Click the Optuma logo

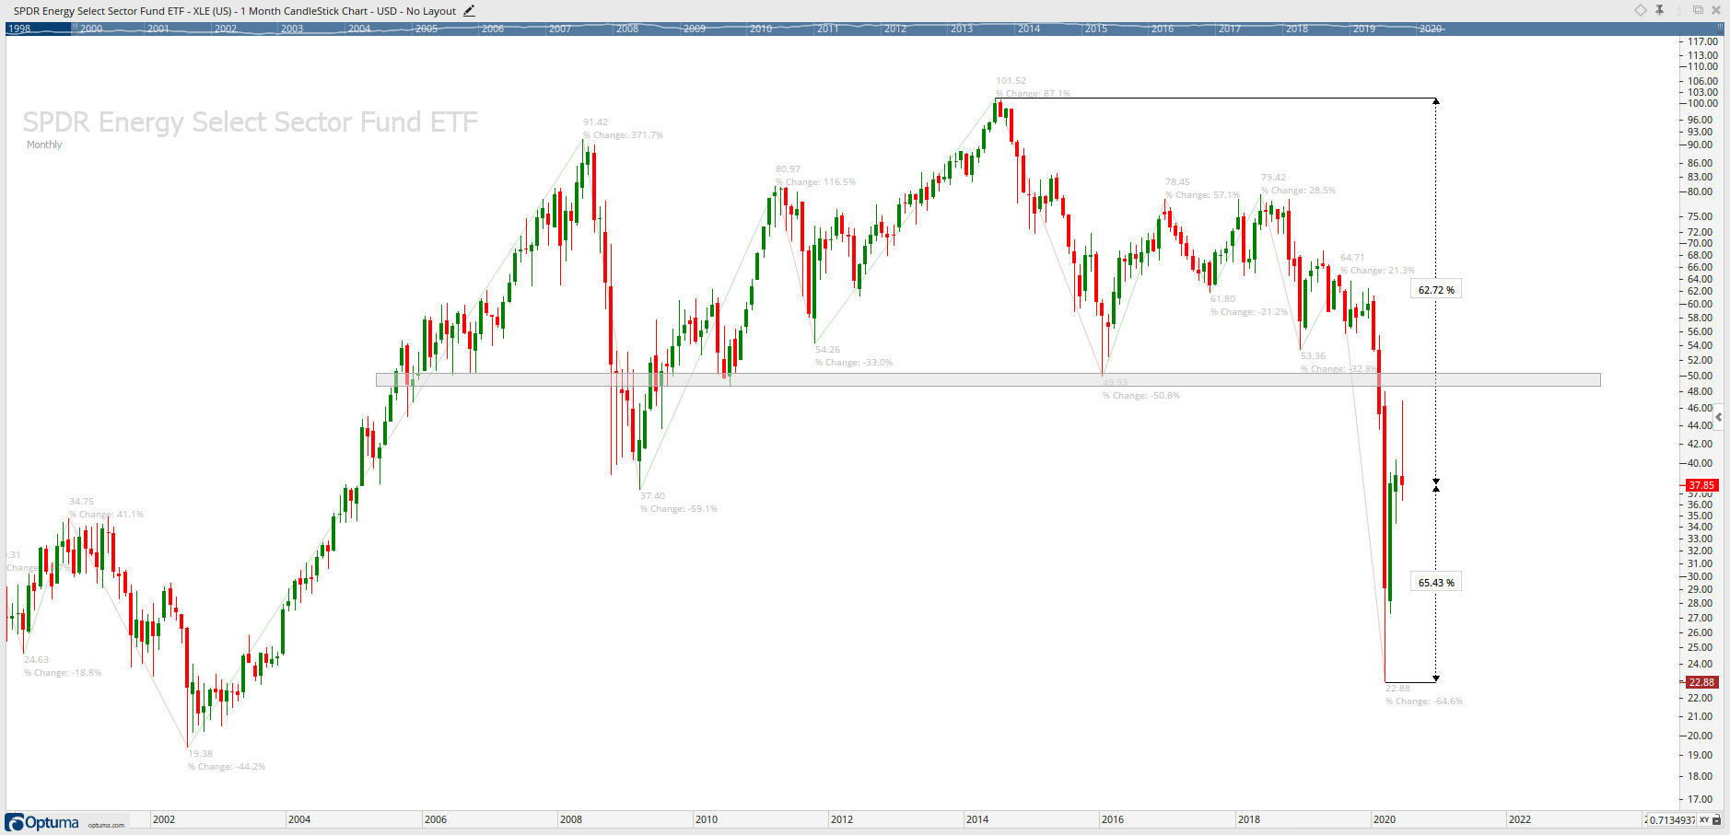pos(42,822)
